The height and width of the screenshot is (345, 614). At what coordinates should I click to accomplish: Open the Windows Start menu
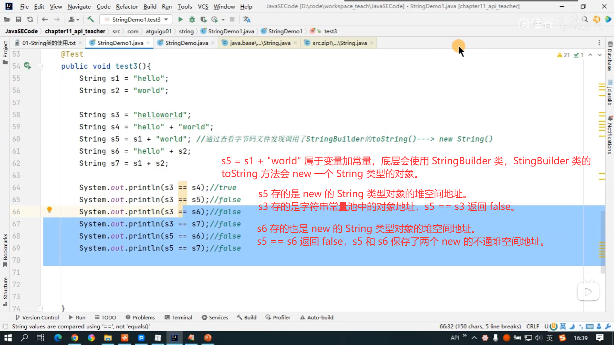[x=8, y=338]
